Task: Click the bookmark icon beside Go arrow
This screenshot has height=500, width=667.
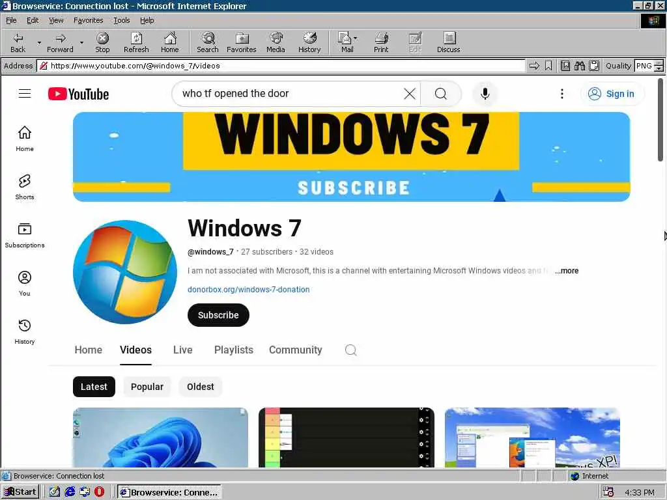Action: 548,66
